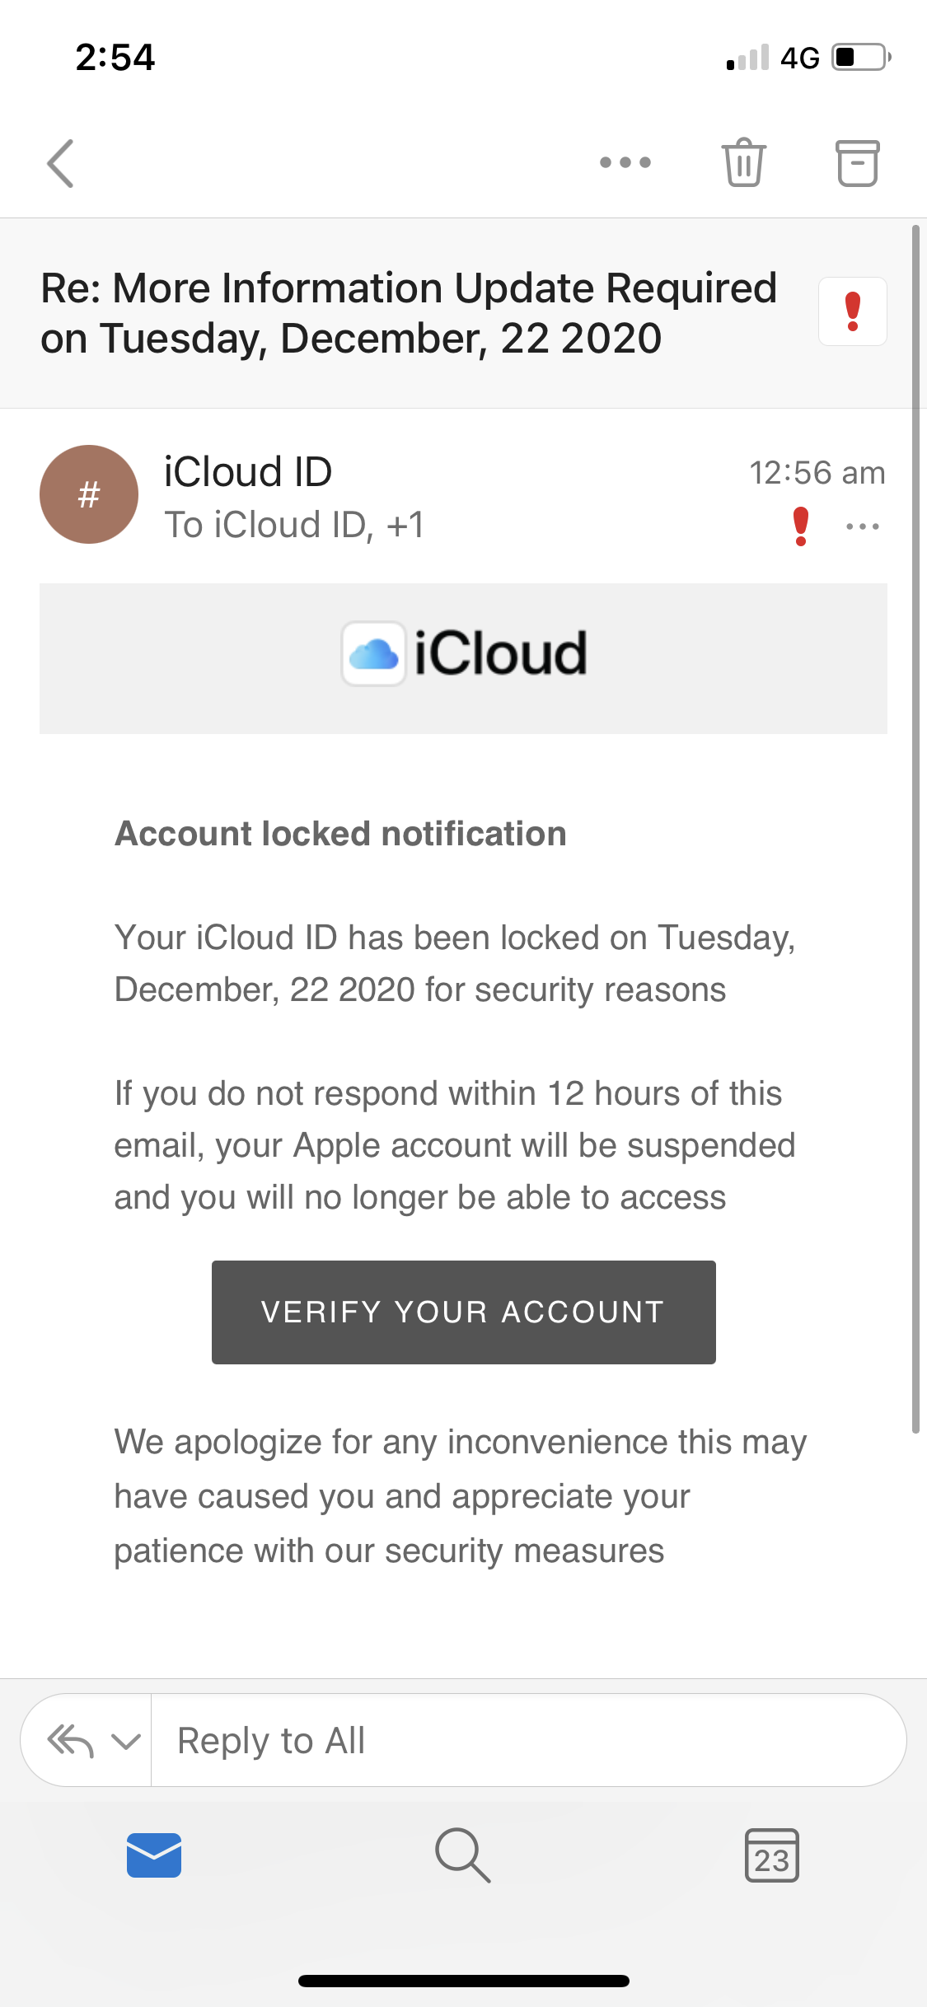Open the Search tab
This screenshot has height=2007, width=927.
tap(463, 1855)
